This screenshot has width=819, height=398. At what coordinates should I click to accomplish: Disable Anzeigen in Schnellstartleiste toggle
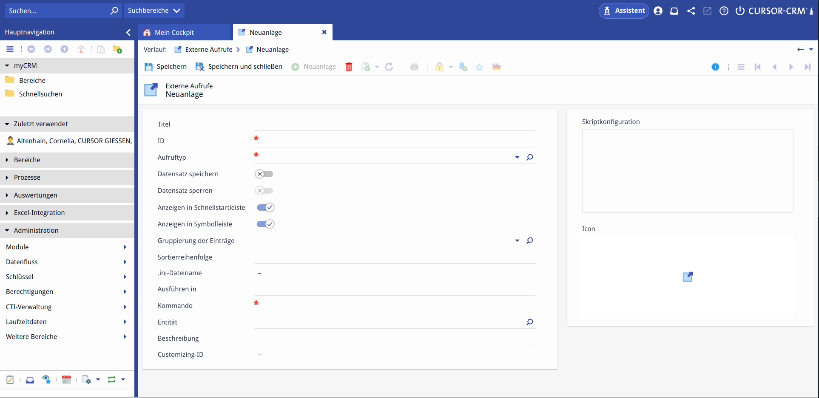tap(265, 208)
